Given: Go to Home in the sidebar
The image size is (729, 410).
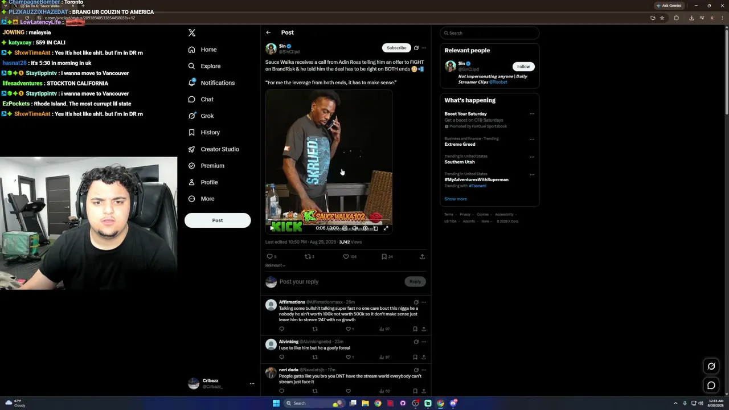Looking at the screenshot, I should pyautogui.click(x=203, y=50).
